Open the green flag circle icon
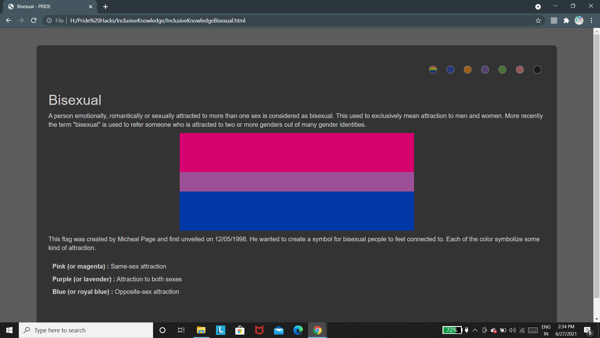Screen dimensions: 600x338 click(502, 69)
